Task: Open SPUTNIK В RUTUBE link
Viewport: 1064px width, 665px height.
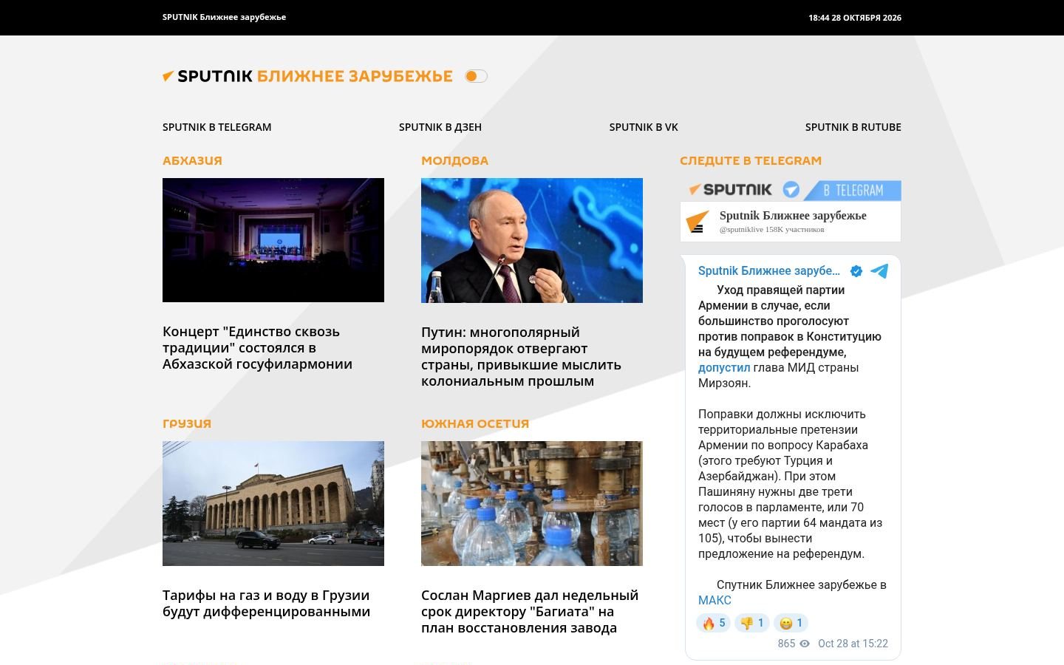Action: point(853,127)
